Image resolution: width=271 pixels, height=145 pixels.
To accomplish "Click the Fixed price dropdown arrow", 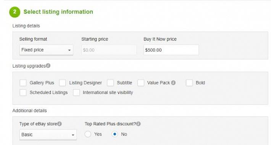I will pos(69,50).
